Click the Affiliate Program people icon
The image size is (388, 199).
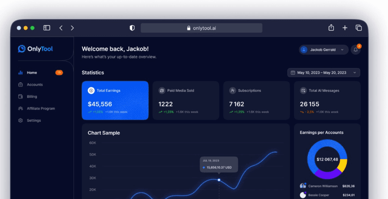click(20, 109)
